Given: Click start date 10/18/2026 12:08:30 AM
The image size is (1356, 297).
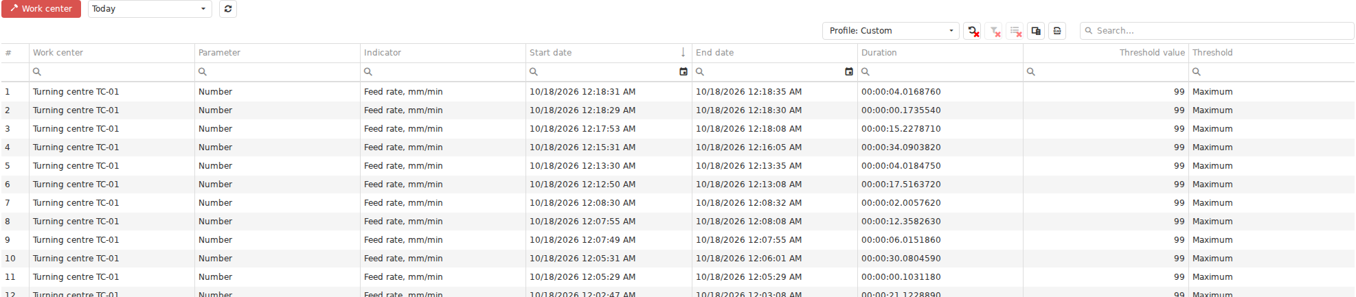Looking at the screenshot, I should coord(583,203).
